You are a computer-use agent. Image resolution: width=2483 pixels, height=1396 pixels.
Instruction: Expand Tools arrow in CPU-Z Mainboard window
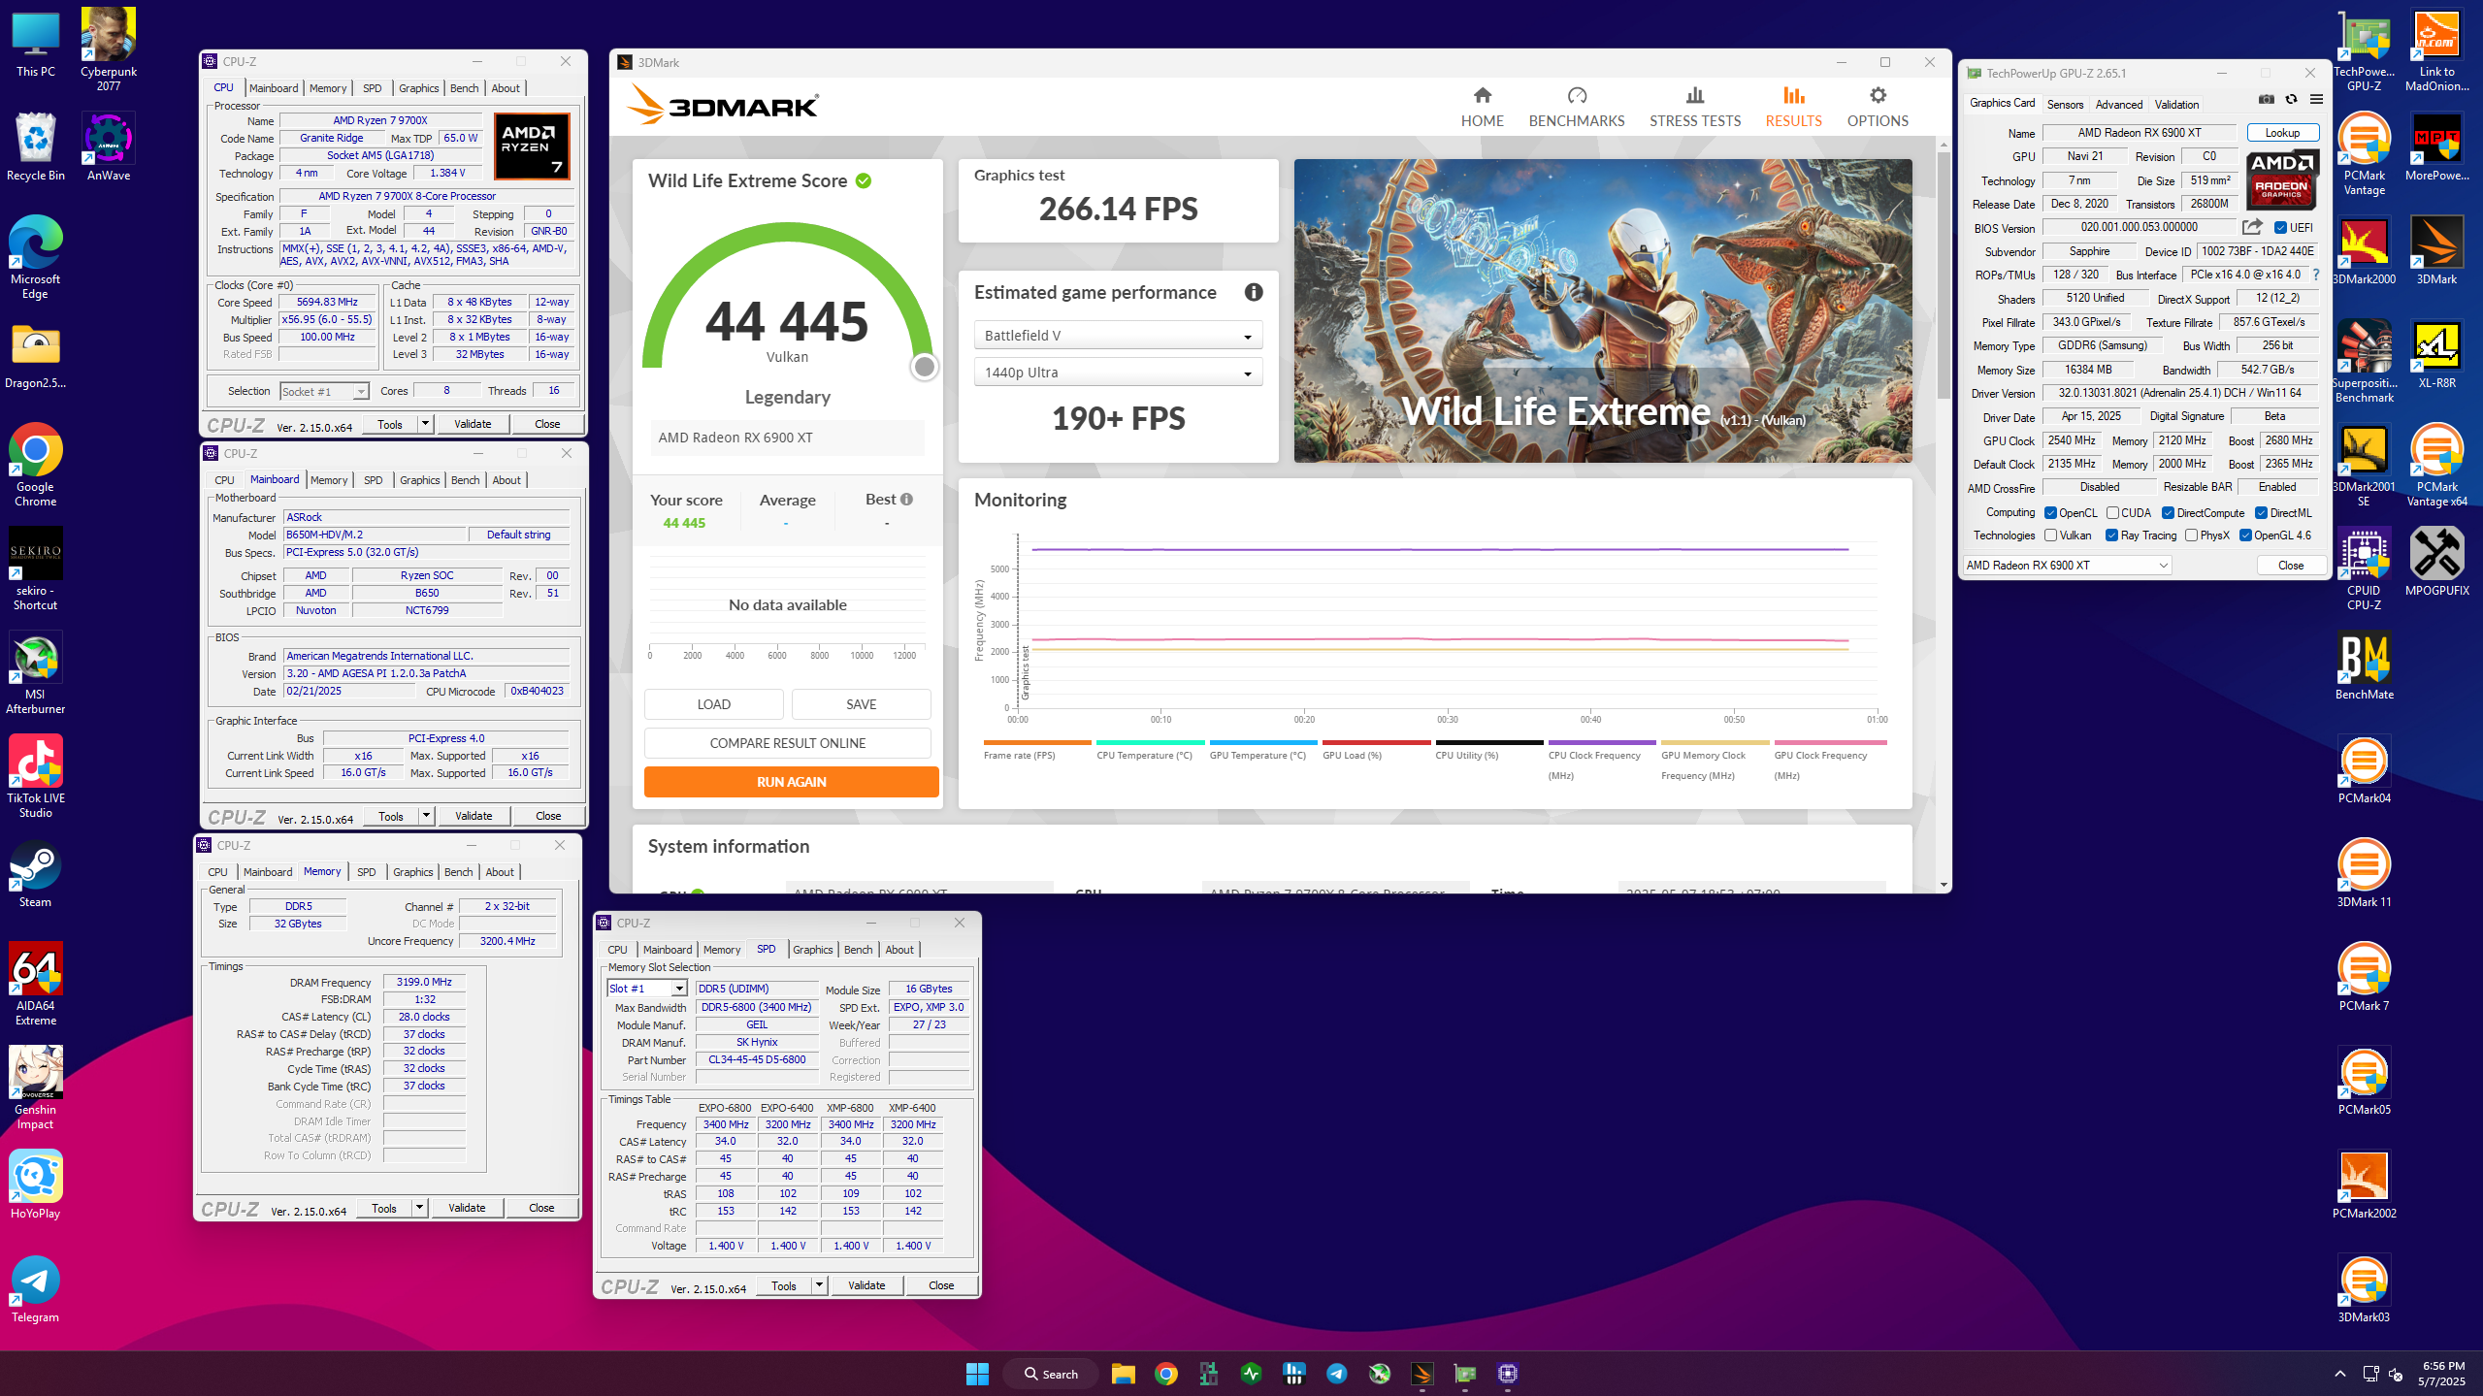tap(425, 816)
